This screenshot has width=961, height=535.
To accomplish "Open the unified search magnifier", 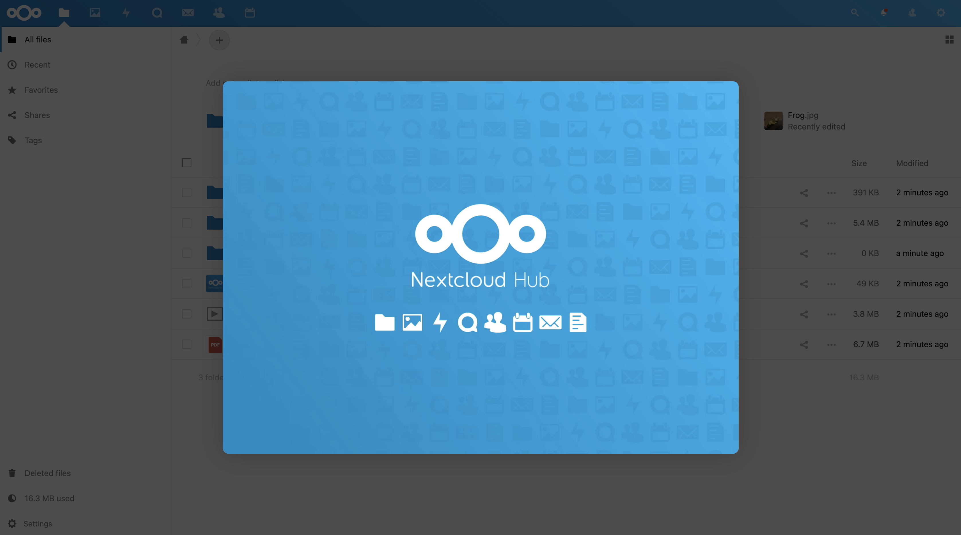I will tap(854, 13).
